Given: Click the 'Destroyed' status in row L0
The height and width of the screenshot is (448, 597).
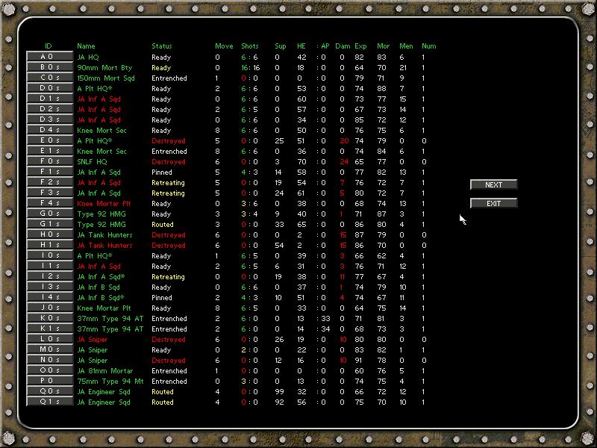Looking at the screenshot, I should pos(169,340).
